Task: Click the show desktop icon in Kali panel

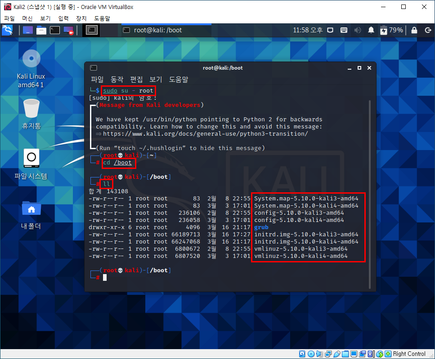Action: [x=28, y=30]
